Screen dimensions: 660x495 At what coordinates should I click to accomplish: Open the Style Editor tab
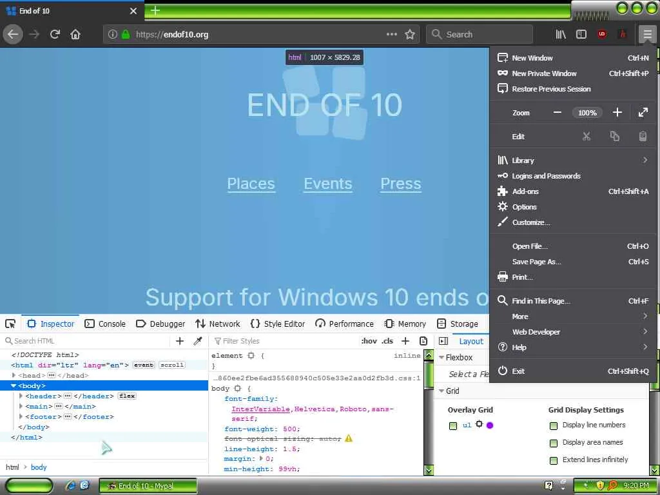[278, 324]
